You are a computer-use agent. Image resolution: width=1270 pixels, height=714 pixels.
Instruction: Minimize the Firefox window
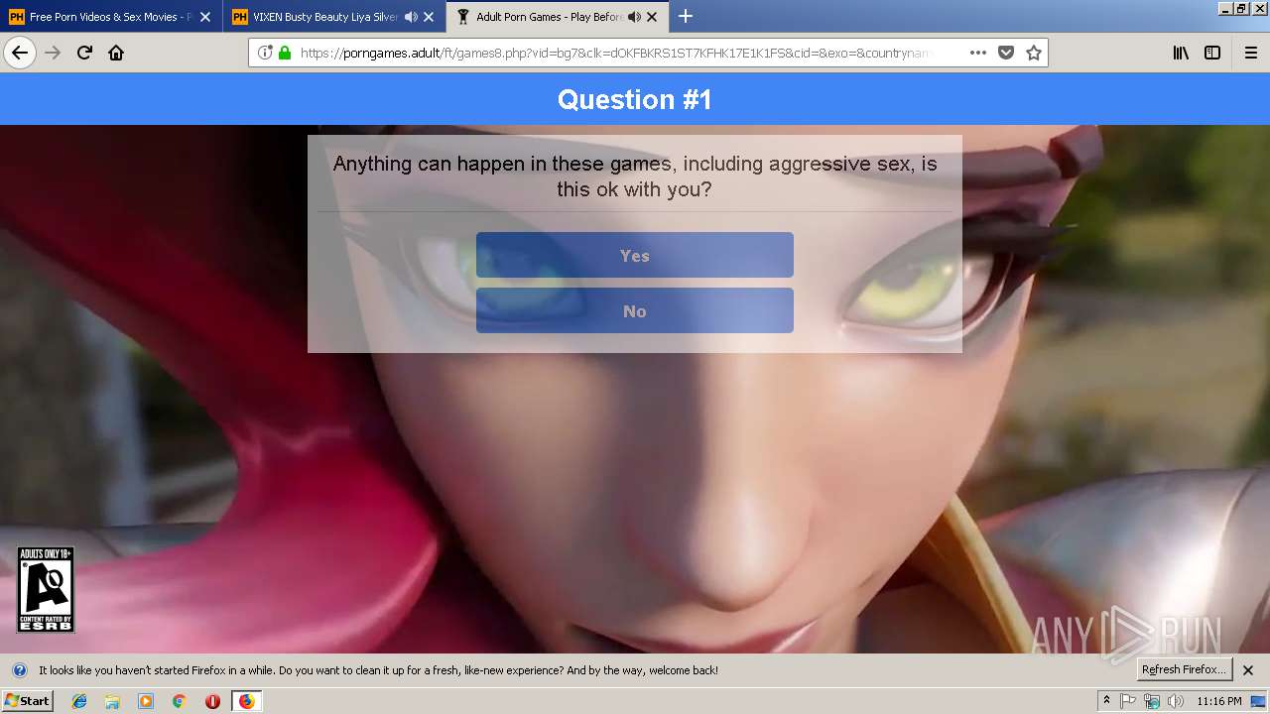pos(1225,8)
